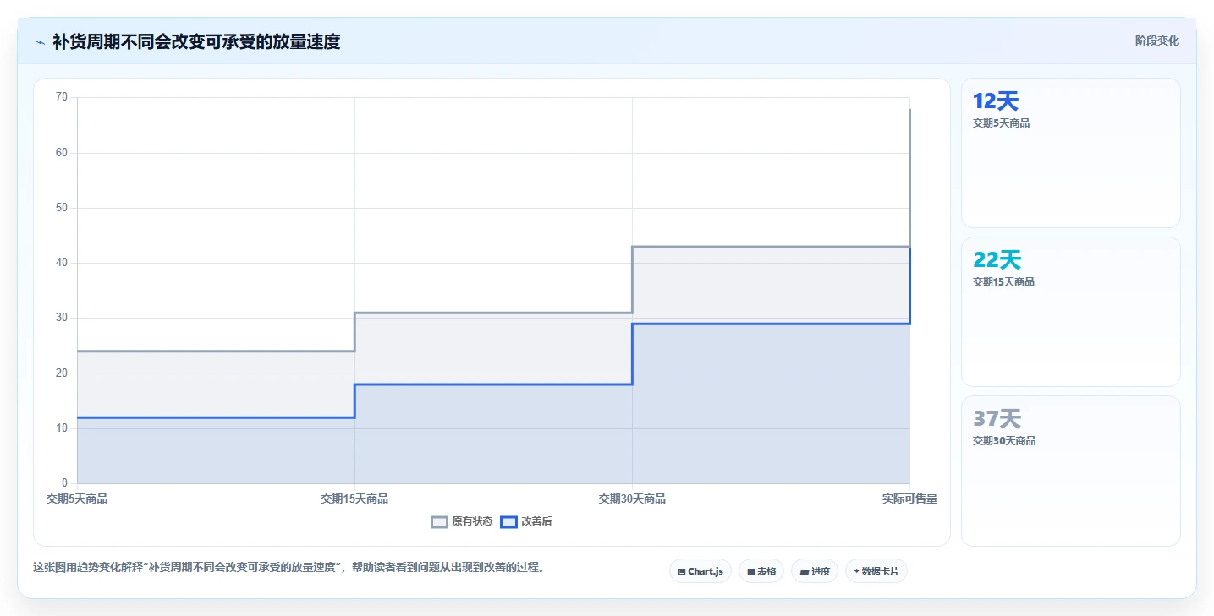Image resolution: width=1214 pixels, height=616 pixels.
Task: Click the 改善后 legend text
Action: (x=536, y=521)
